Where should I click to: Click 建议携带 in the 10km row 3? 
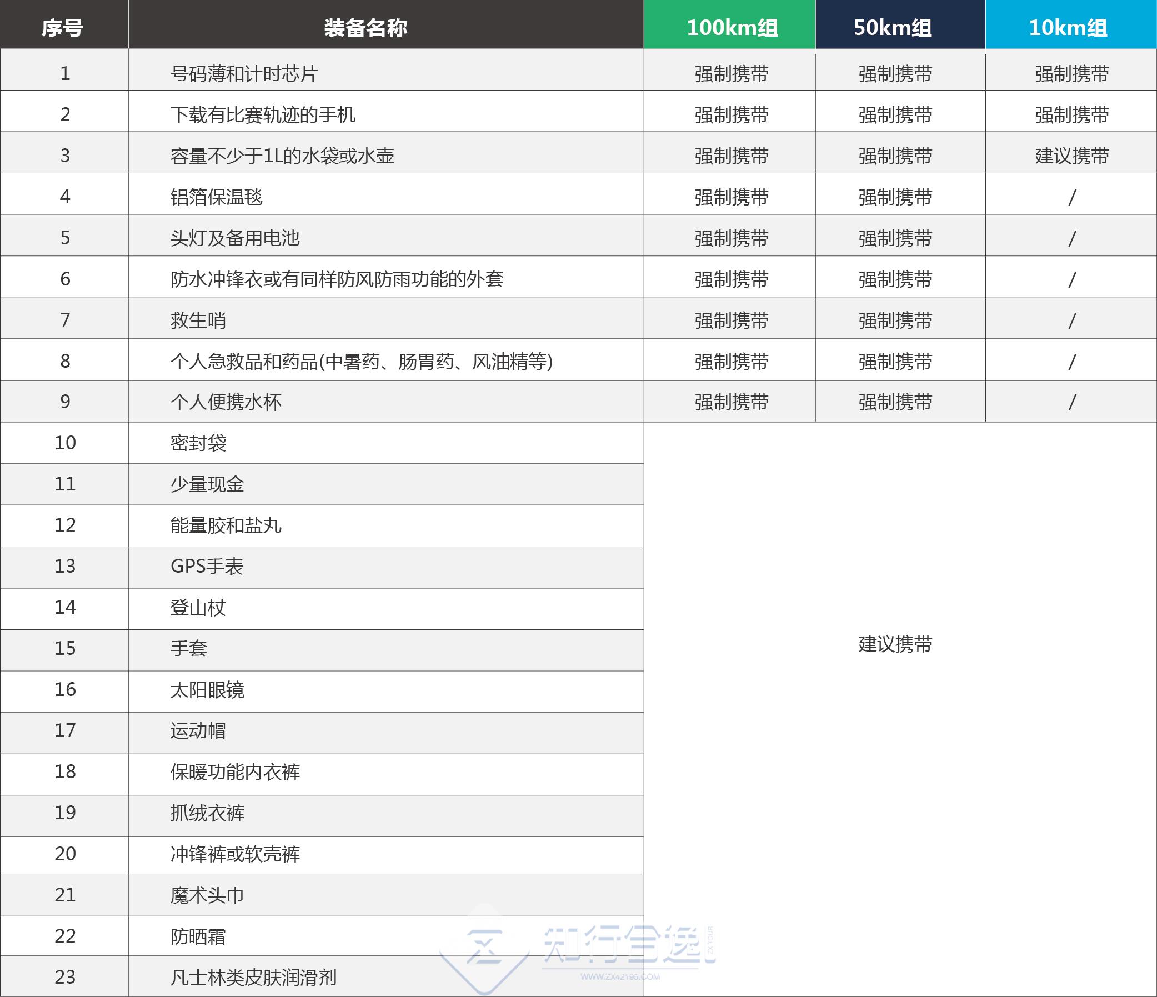click(x=1071, y=156)
